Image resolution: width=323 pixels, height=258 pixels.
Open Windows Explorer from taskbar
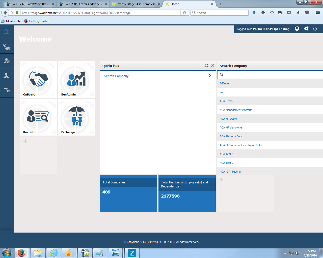(x=38, y=253)
